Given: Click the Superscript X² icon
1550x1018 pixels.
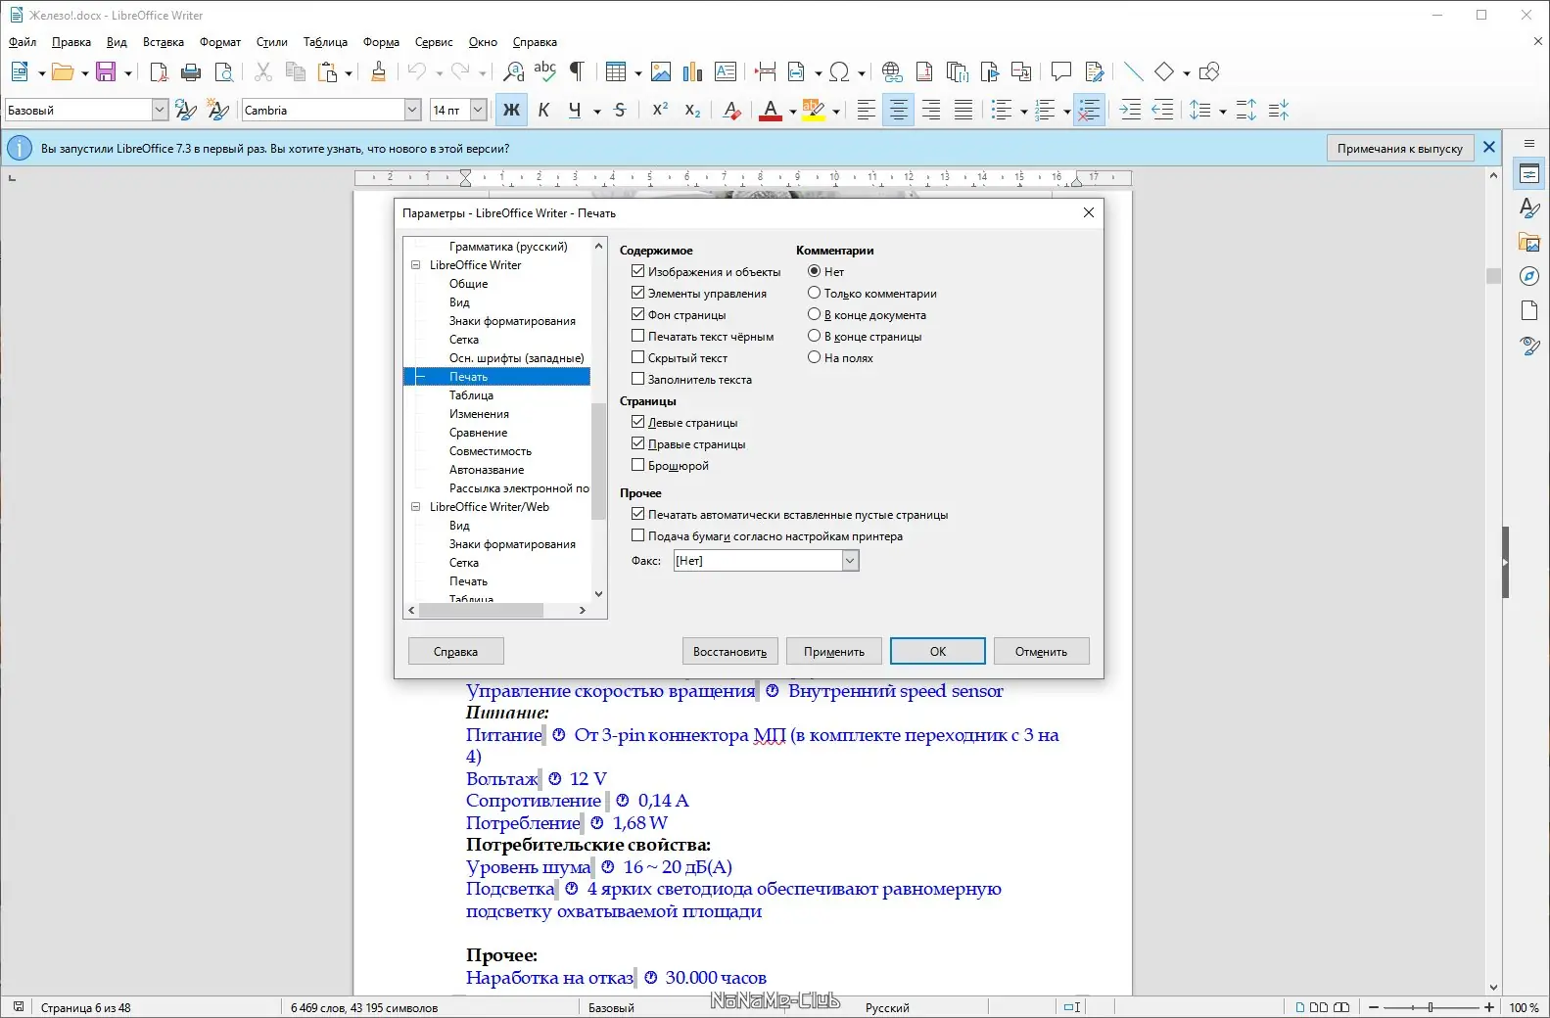Looking at the screenshot, I should 660,111.
